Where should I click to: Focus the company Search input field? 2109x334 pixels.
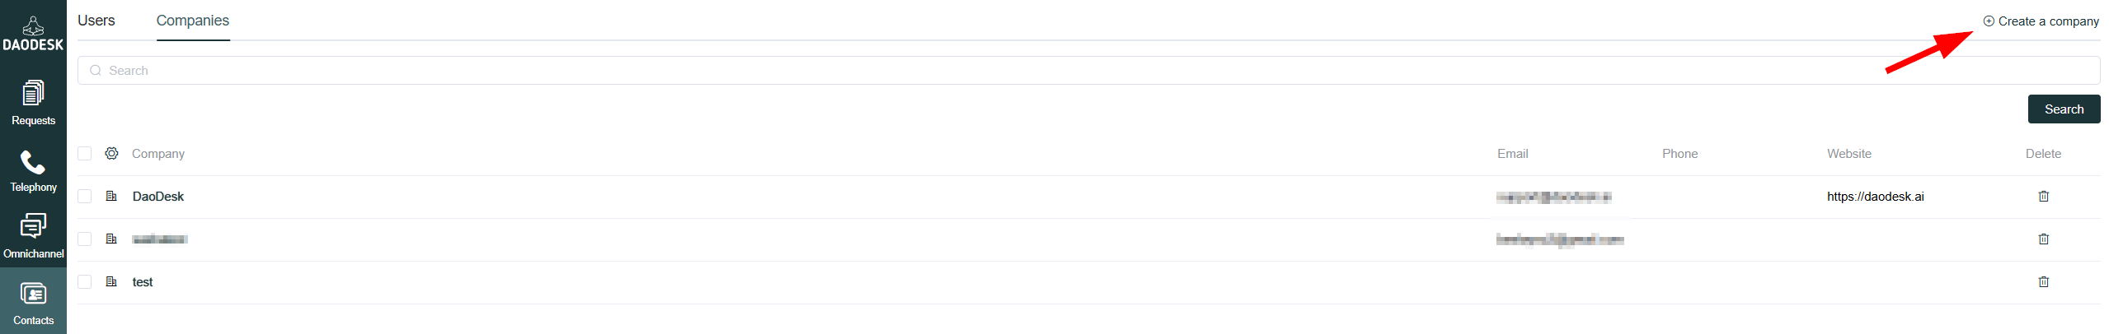1088,71
